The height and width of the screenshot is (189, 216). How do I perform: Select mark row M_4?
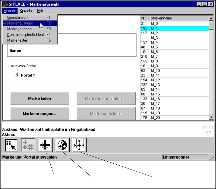(175, 42)
